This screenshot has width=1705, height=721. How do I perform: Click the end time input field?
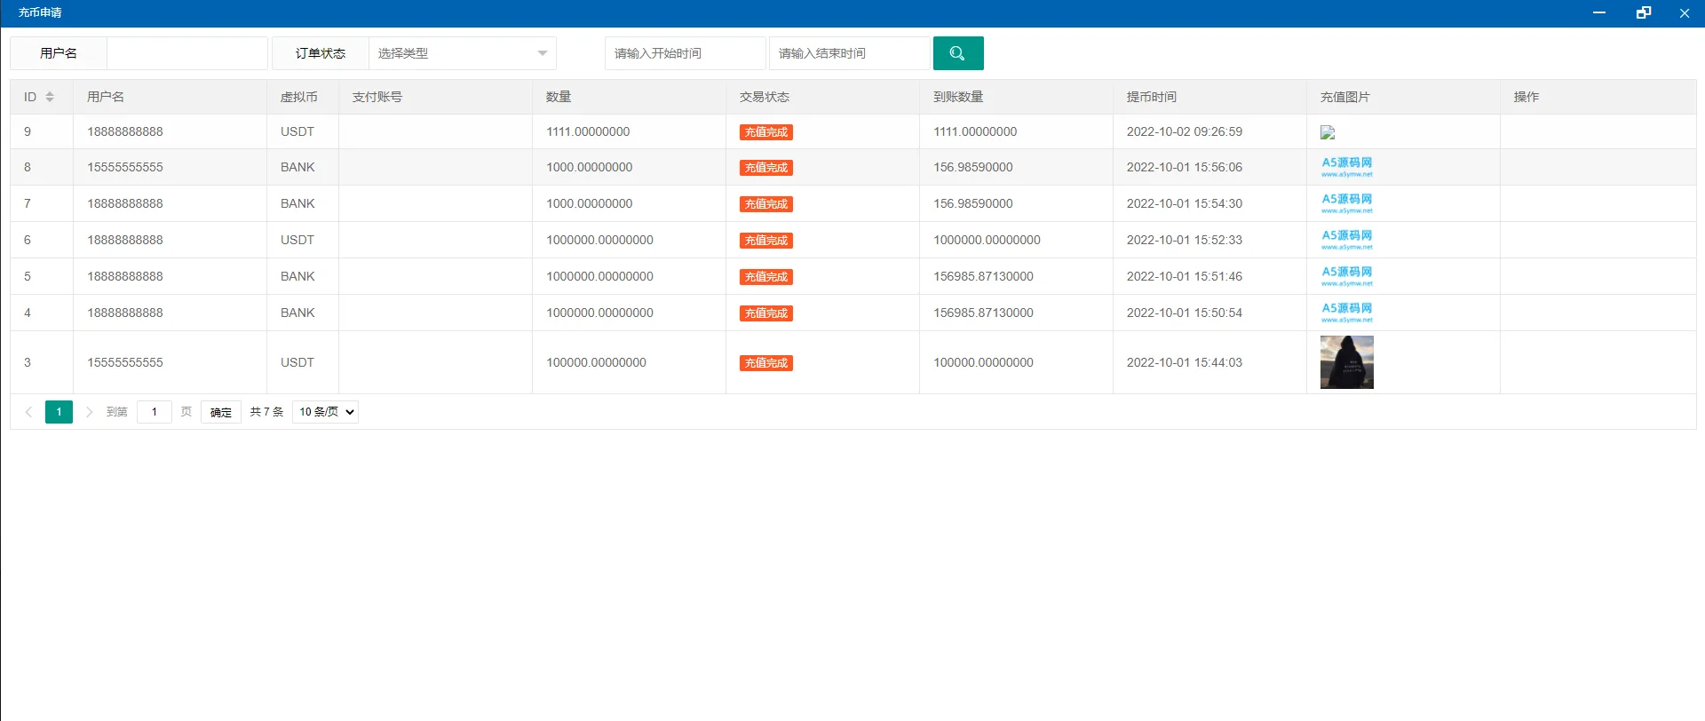click(x=849, y=53)
